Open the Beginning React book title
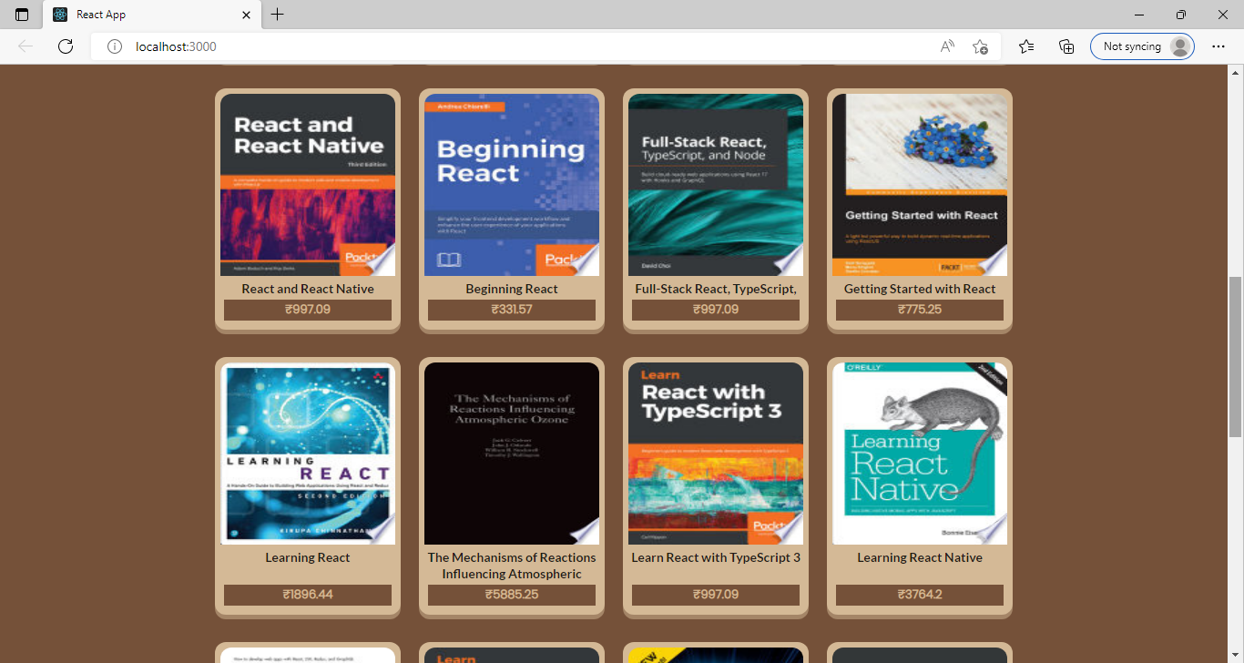 [x=511, y=289]
